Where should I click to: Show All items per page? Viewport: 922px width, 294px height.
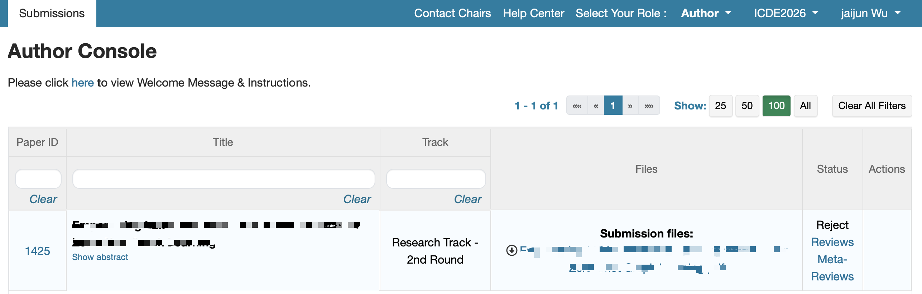click(805, 106)
